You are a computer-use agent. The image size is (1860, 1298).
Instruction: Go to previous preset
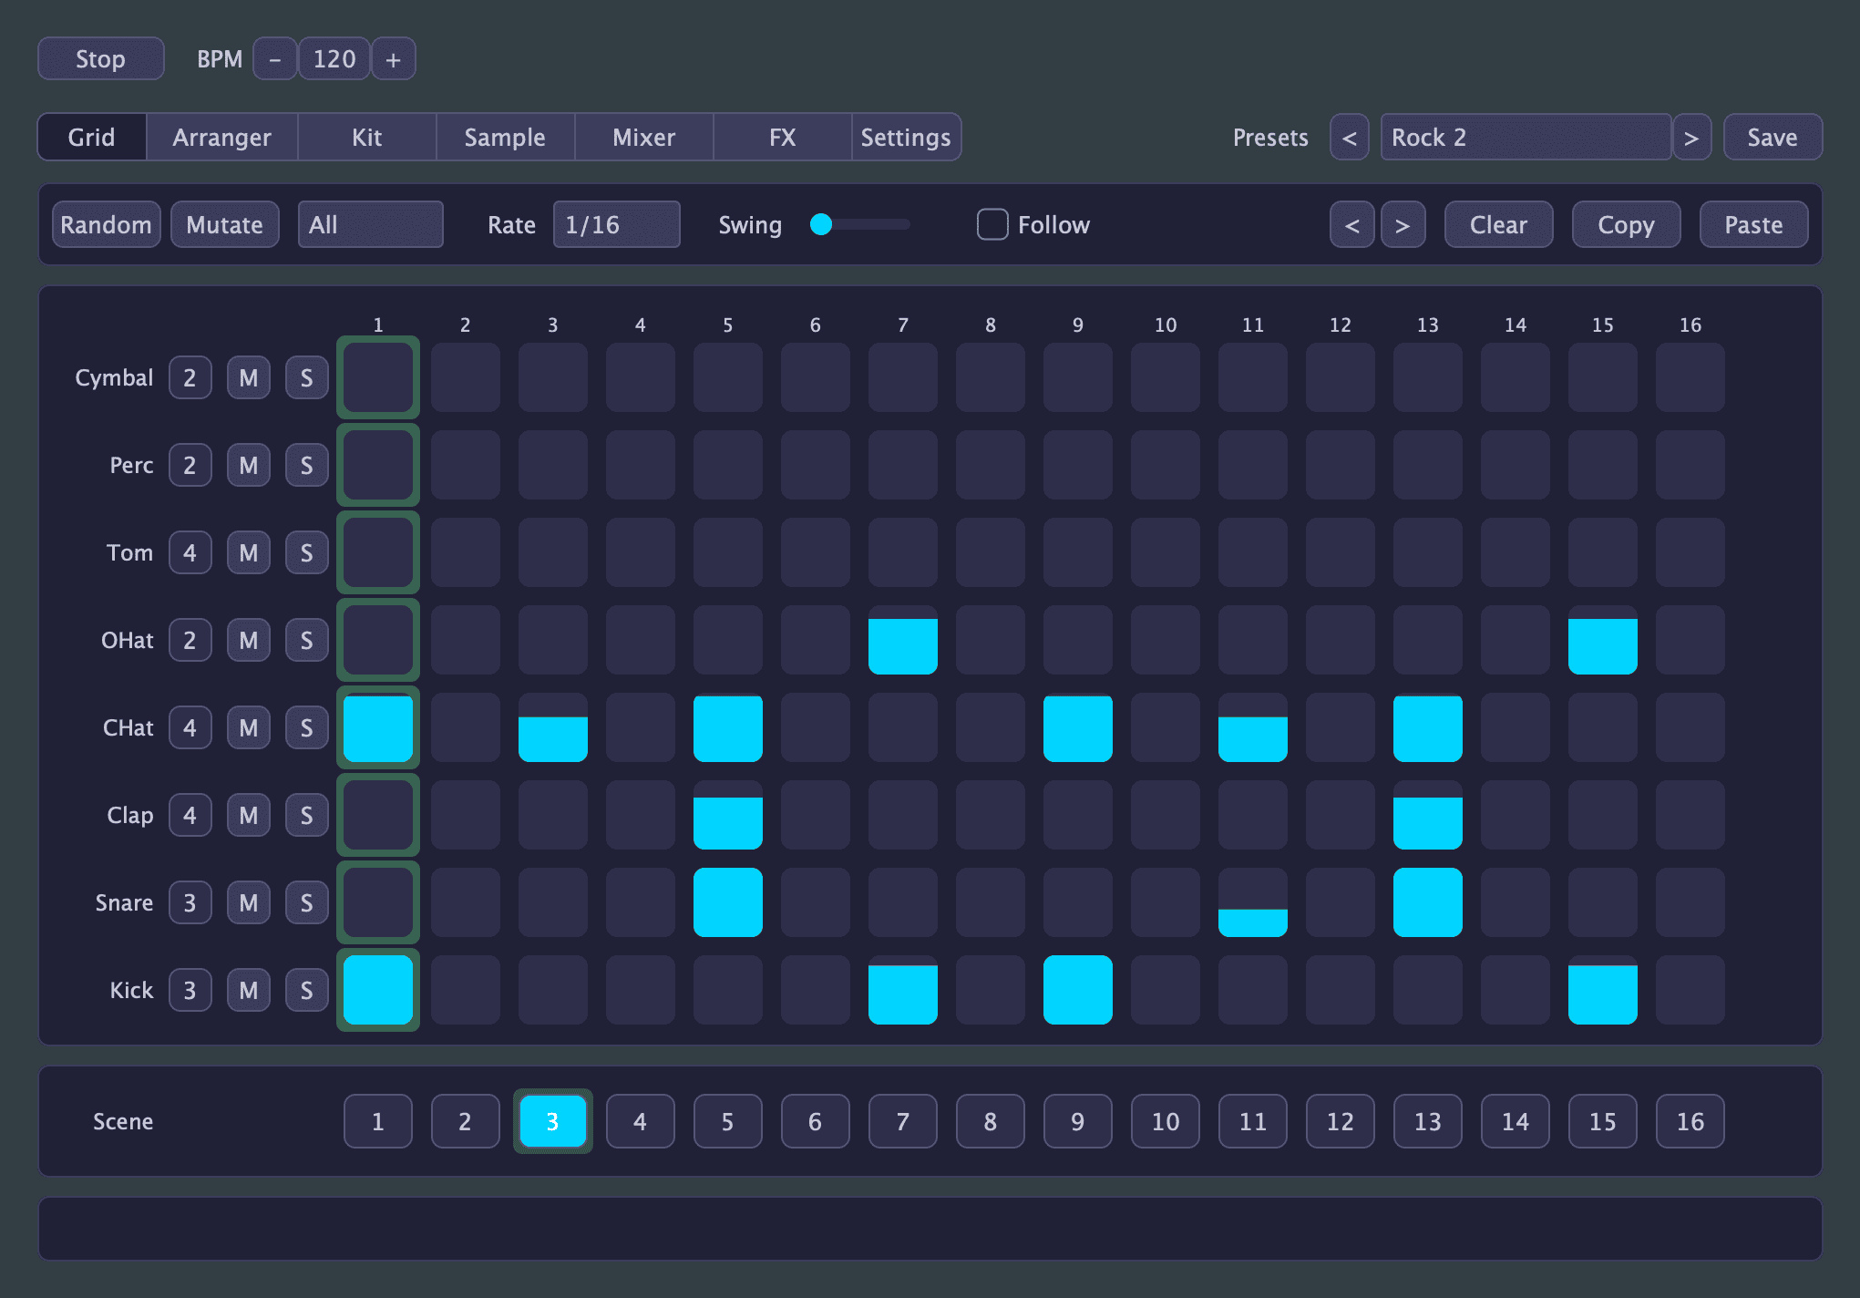point(1350,137)
